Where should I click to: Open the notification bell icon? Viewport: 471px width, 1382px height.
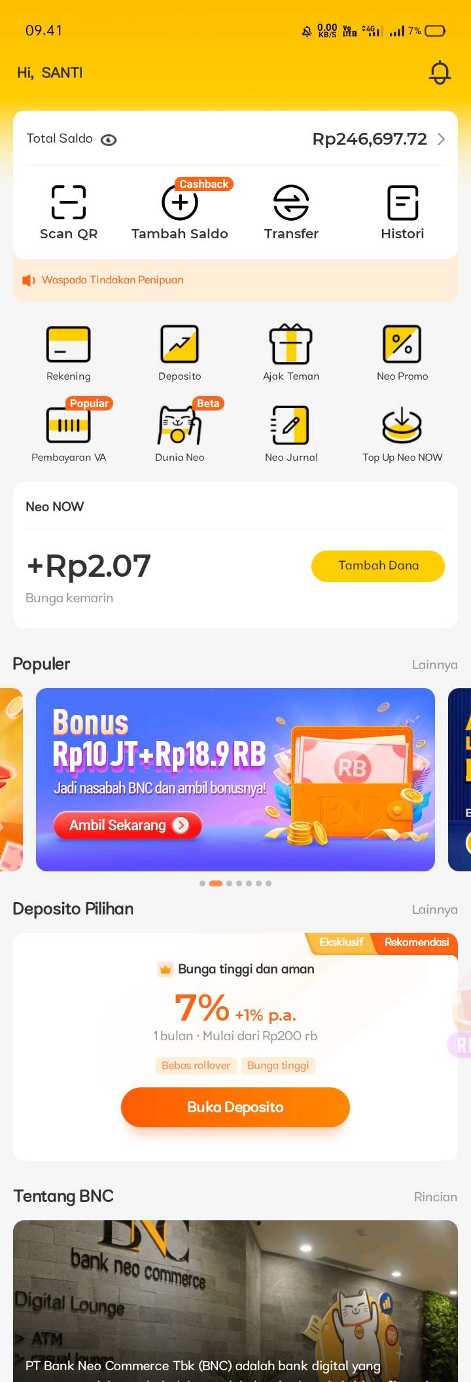440,73
